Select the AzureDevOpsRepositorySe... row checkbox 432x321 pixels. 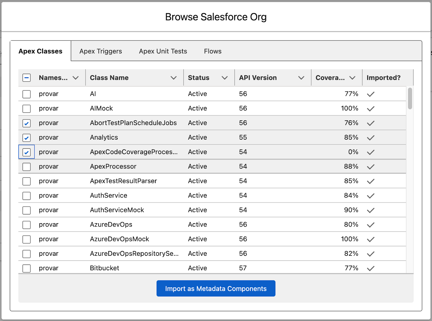tap(26, 254)
